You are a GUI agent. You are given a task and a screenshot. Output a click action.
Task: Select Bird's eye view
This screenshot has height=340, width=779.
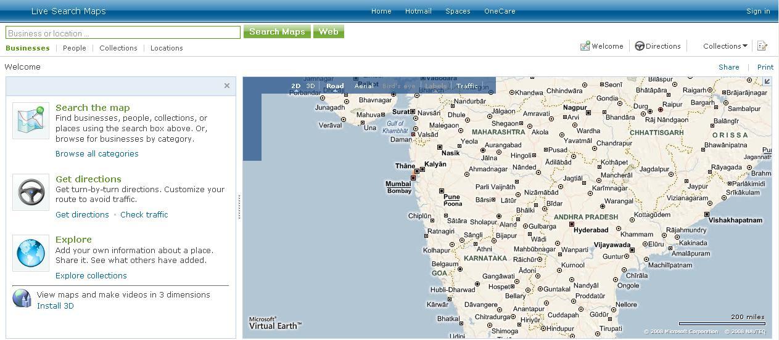[399, 86]
